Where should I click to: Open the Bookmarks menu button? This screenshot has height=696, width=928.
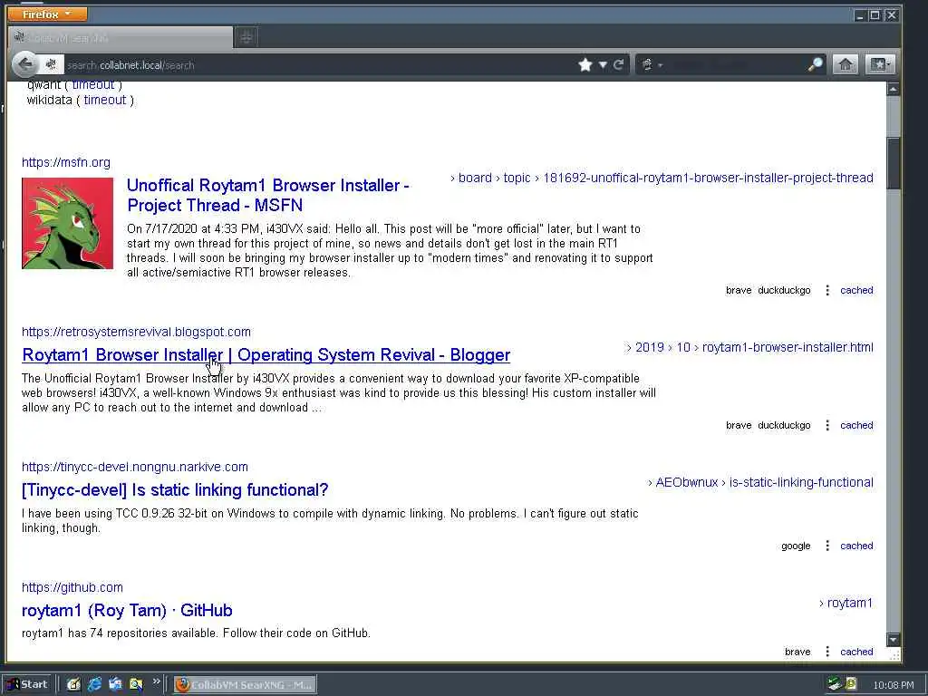pyautogui.click(x=879, y=64)
